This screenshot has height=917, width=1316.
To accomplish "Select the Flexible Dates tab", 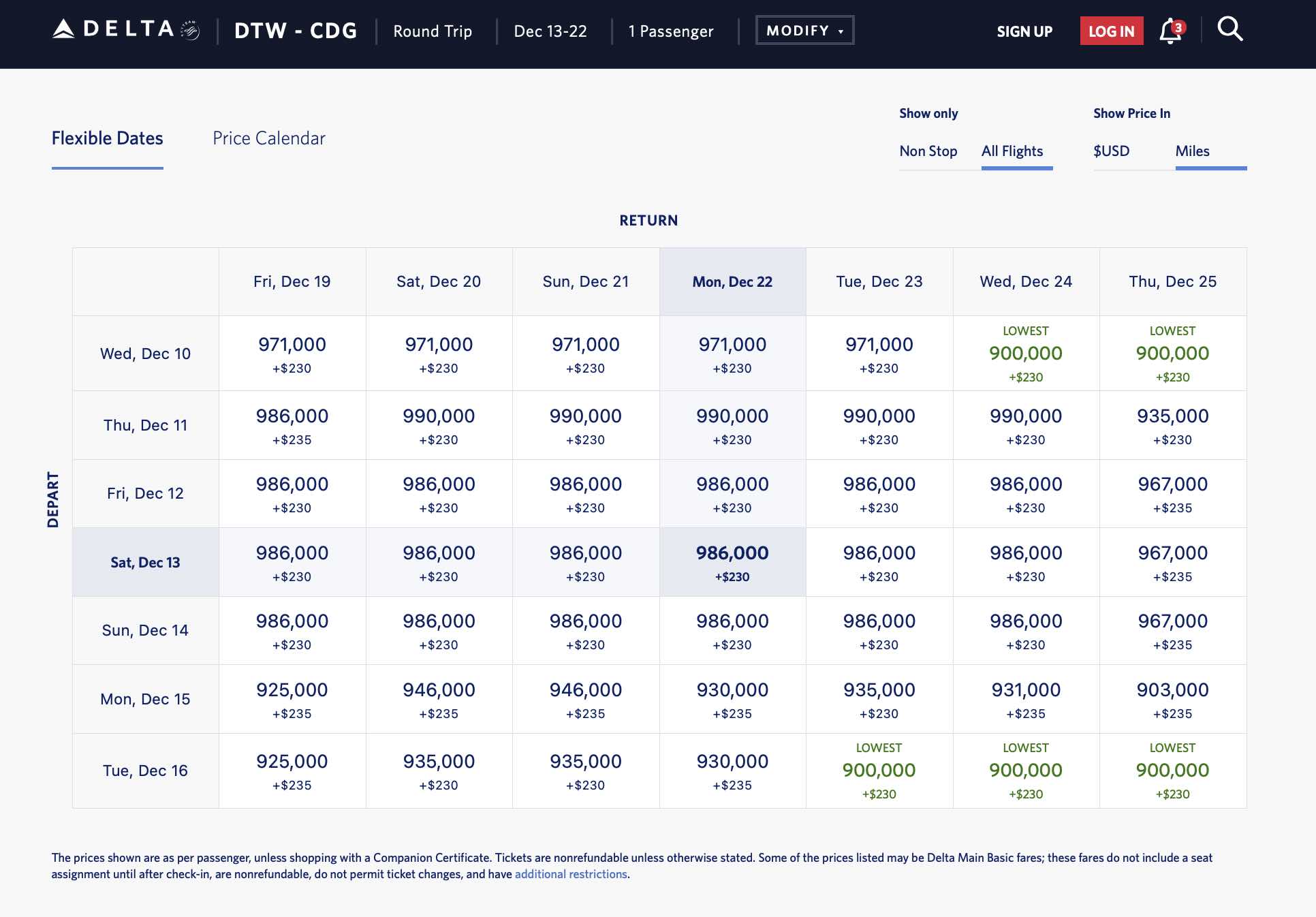I will click(x=108, y=138).
